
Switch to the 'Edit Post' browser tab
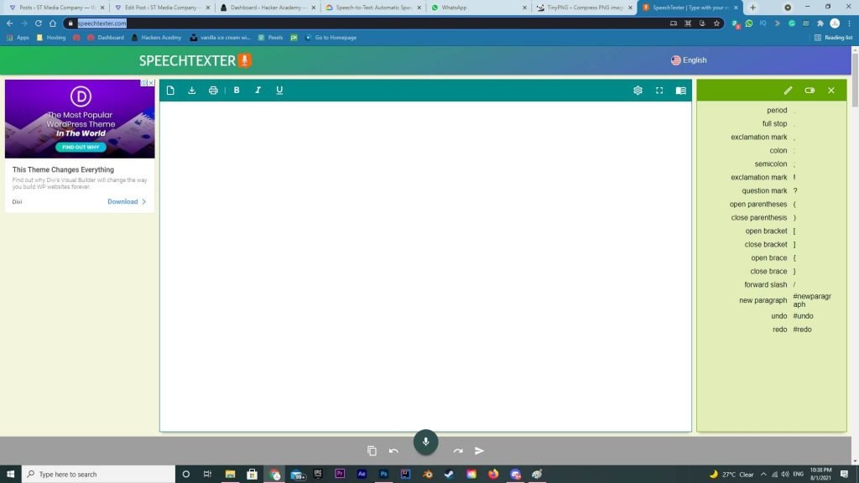(162, 8)
